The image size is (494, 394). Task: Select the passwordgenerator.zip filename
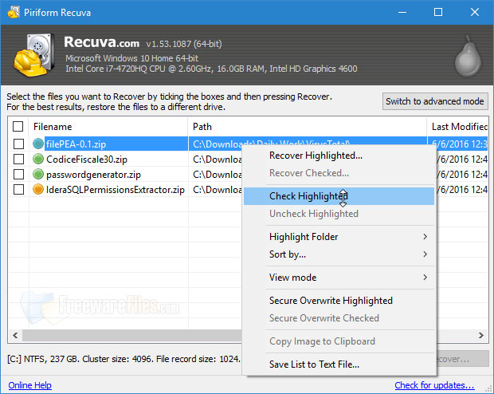point(93,175)
